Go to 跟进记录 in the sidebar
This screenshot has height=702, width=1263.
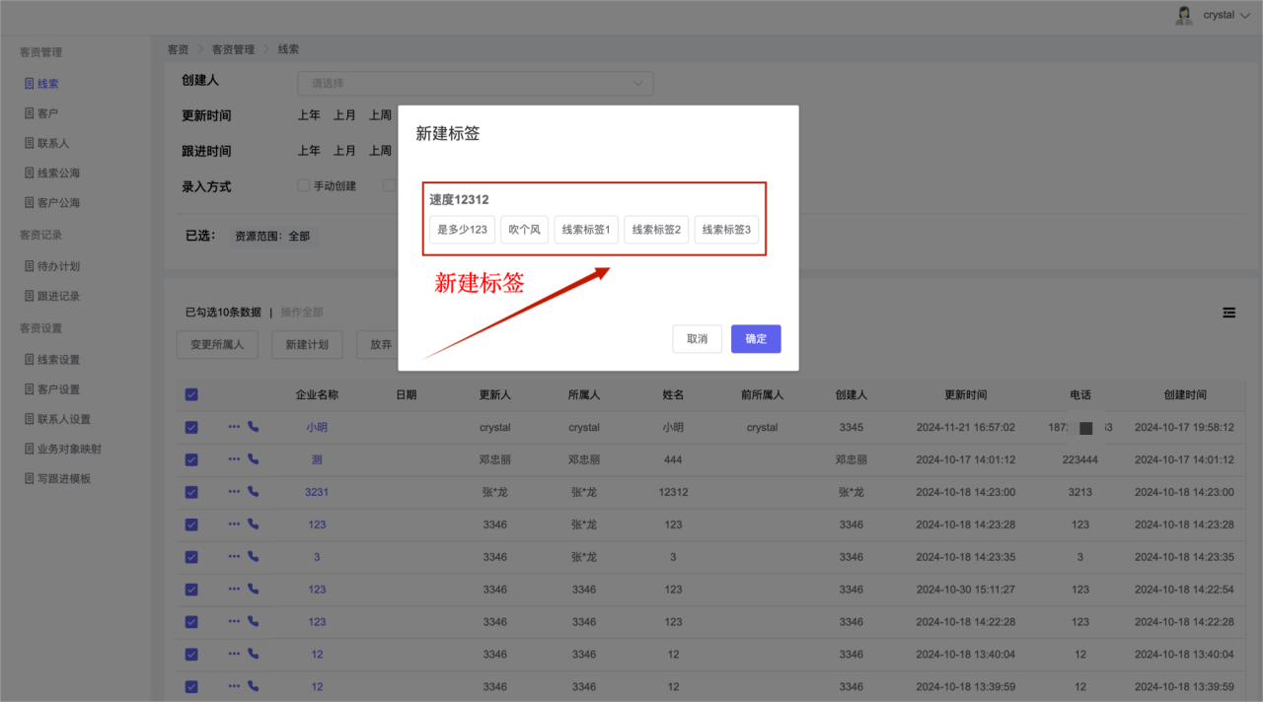click(x=58, y=296)
